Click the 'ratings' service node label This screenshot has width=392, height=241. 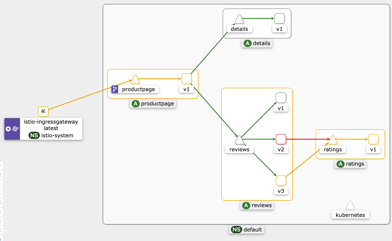tap(333, 149)
